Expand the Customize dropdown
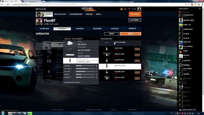 (135, 20)
